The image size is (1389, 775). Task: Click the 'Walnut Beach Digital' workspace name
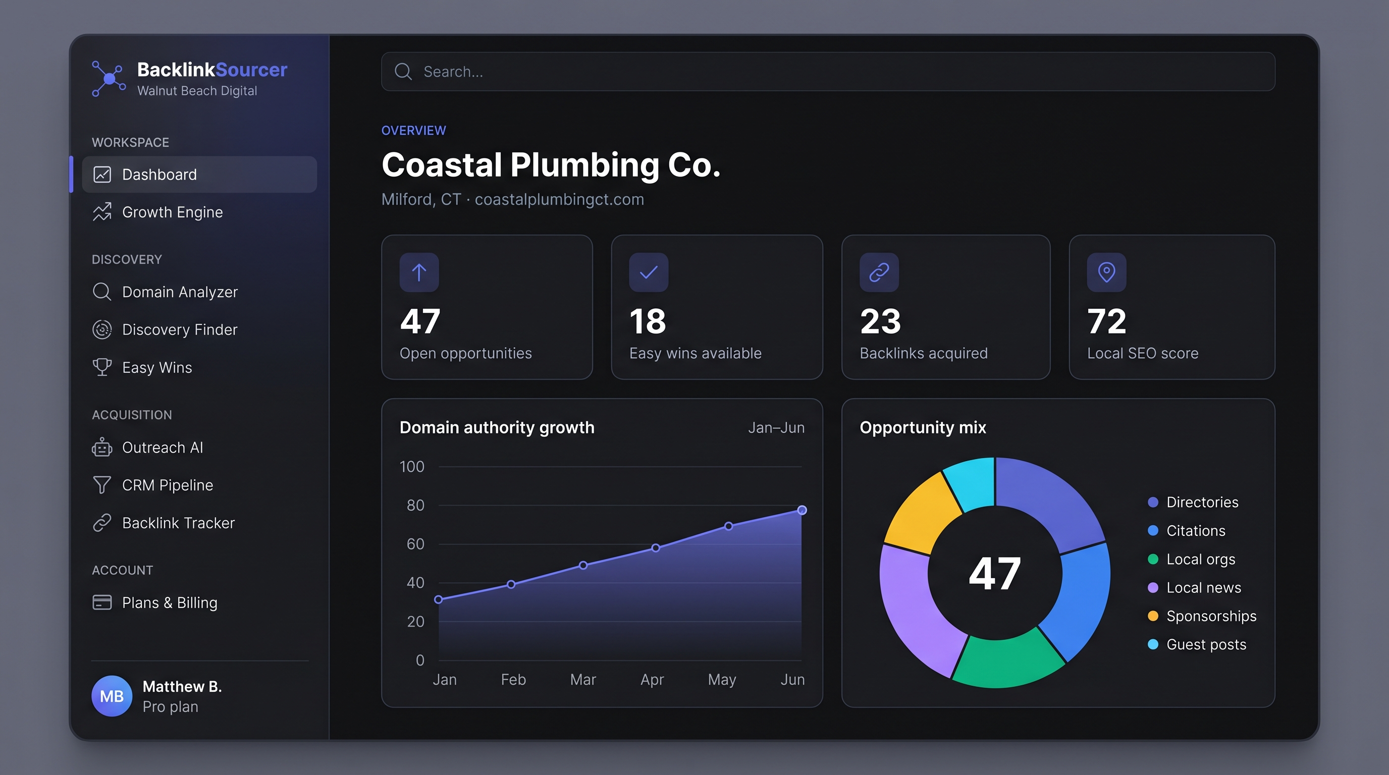[197, 90]
